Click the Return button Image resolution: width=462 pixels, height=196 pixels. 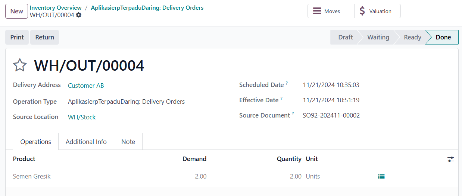(x=45, y=37)
